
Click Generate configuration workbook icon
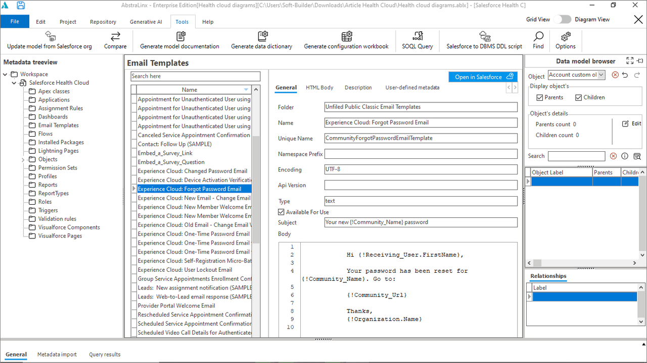coord(346,36)
